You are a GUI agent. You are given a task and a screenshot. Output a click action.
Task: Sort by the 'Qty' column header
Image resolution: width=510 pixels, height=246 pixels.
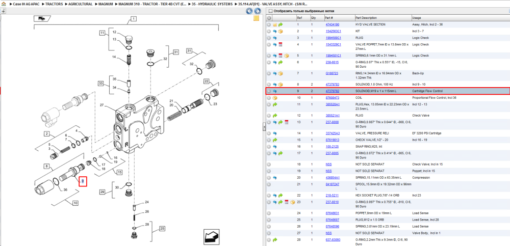tap(313, 18)
